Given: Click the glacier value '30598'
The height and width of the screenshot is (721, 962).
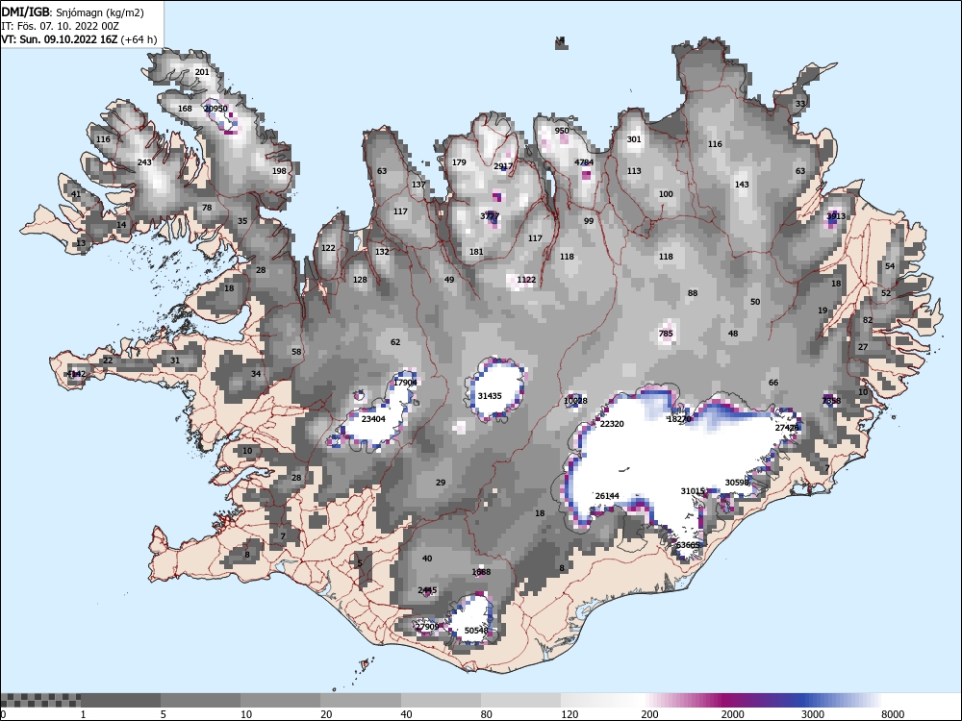Looking at the screenshot, I should [738, 483].
